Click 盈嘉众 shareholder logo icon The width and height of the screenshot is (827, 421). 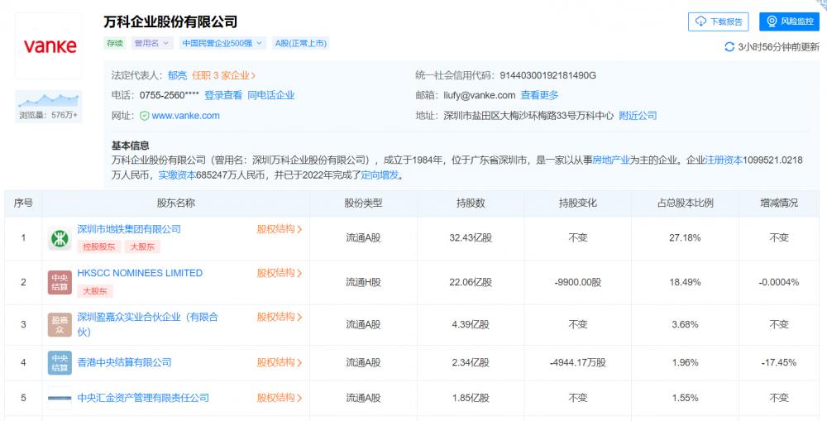point(60,325)
